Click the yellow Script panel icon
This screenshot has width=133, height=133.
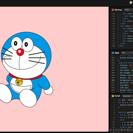coord(113,96)
